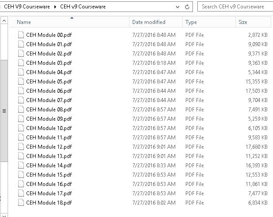This screenshot has height=217, width=273.
Task: Go to parent CEH V9 Courseware breadcrumb
Action: pyautogui.click(x=27, y=7)
